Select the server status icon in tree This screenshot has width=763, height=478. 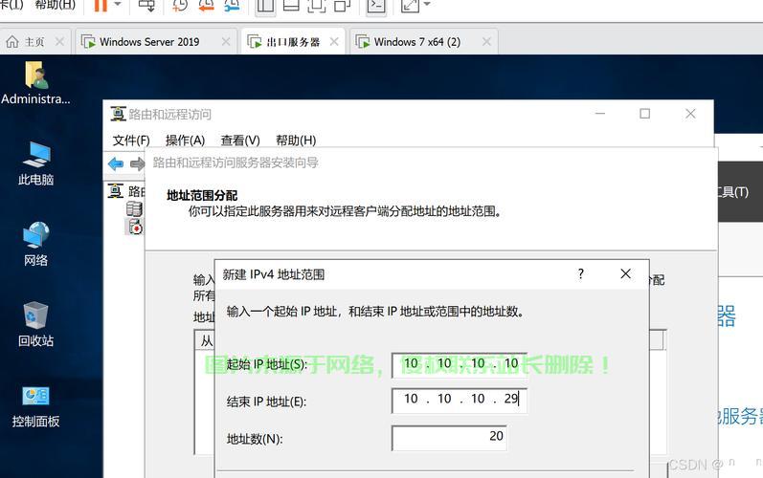click(x=134, y=208)
